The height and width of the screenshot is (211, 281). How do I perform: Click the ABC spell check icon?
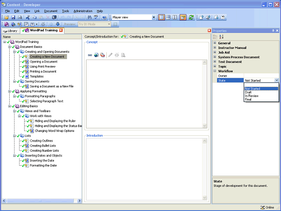pyautogui.click(x=96, y=18)
